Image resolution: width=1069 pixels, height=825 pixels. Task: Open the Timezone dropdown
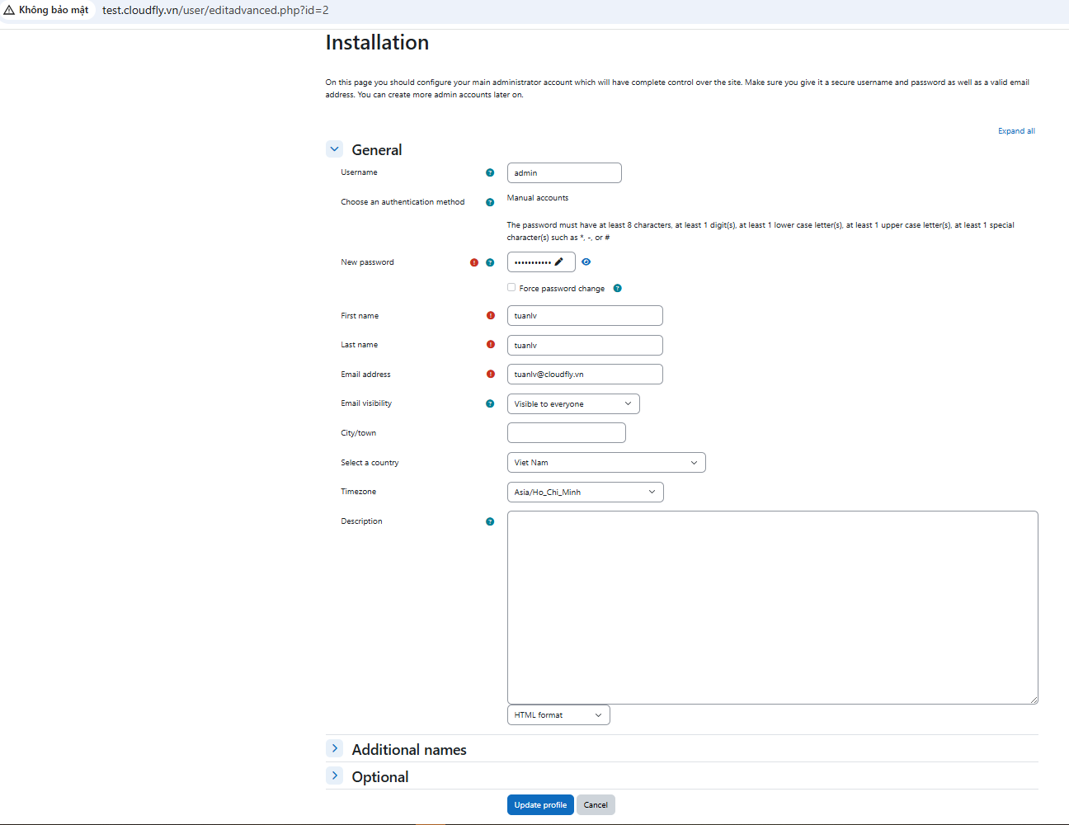(x=585, y=492)
